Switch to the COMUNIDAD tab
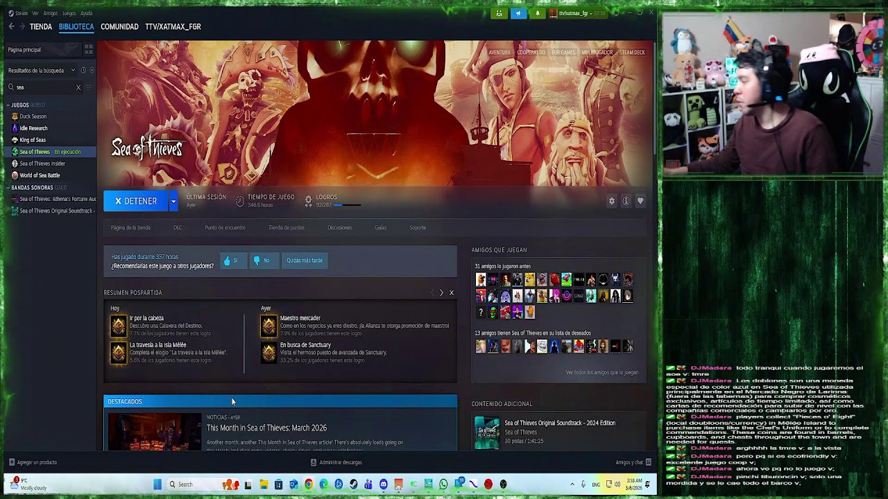Image resolution: width=888 pixels, height=499 pixels. (x=119, y=26)
